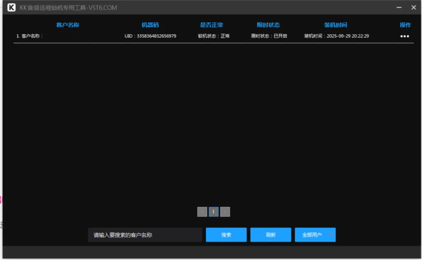Open the actions menu for customer row 1
This screenshot has width=422, height=260.
404,36
